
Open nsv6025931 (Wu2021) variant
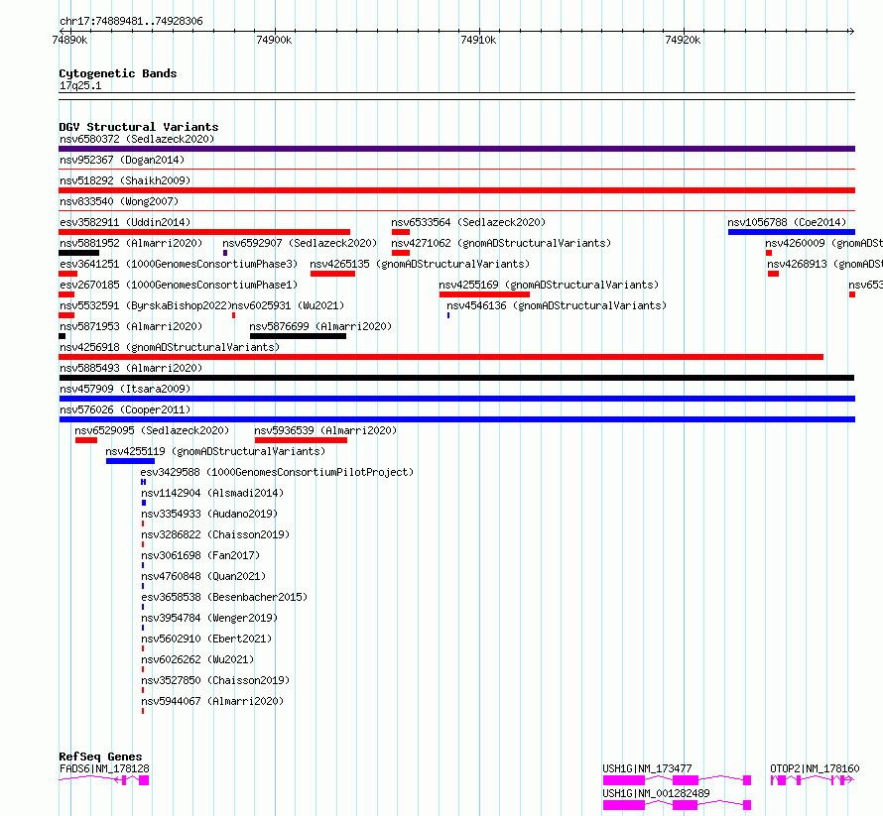(288, 305)
